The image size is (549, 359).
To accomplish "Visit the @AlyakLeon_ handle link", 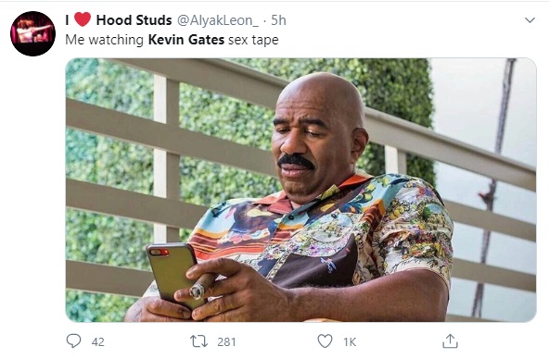I will click(218, 20).
